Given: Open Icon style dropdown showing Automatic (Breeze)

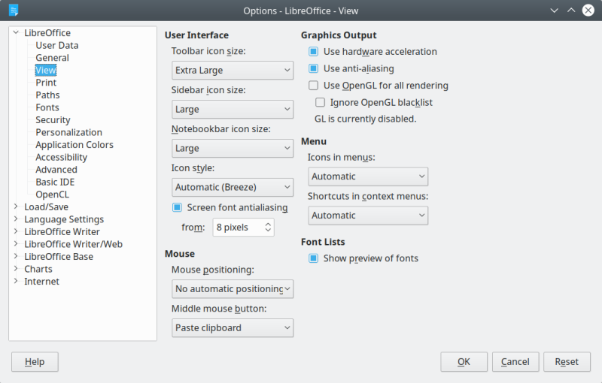Looking at the screenshot, I should click(x=233, y=187).
